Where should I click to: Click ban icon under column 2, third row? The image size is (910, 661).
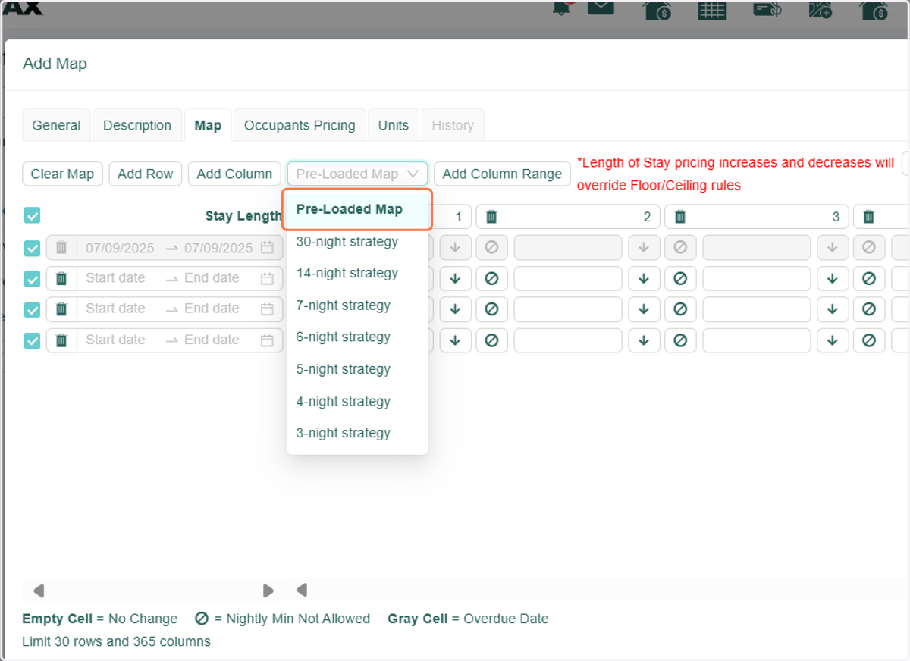(491, 309)
